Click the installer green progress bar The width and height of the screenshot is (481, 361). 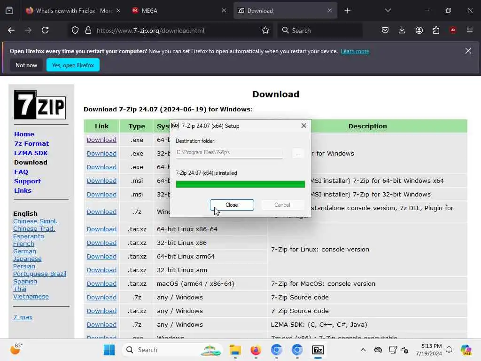click(240, 184)
